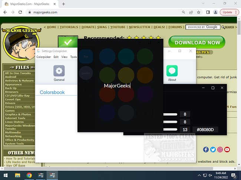Open the NEWSLETTER nav link
Image resolution: width=241 pixels, height=180 pixels.
click(139, 27)
